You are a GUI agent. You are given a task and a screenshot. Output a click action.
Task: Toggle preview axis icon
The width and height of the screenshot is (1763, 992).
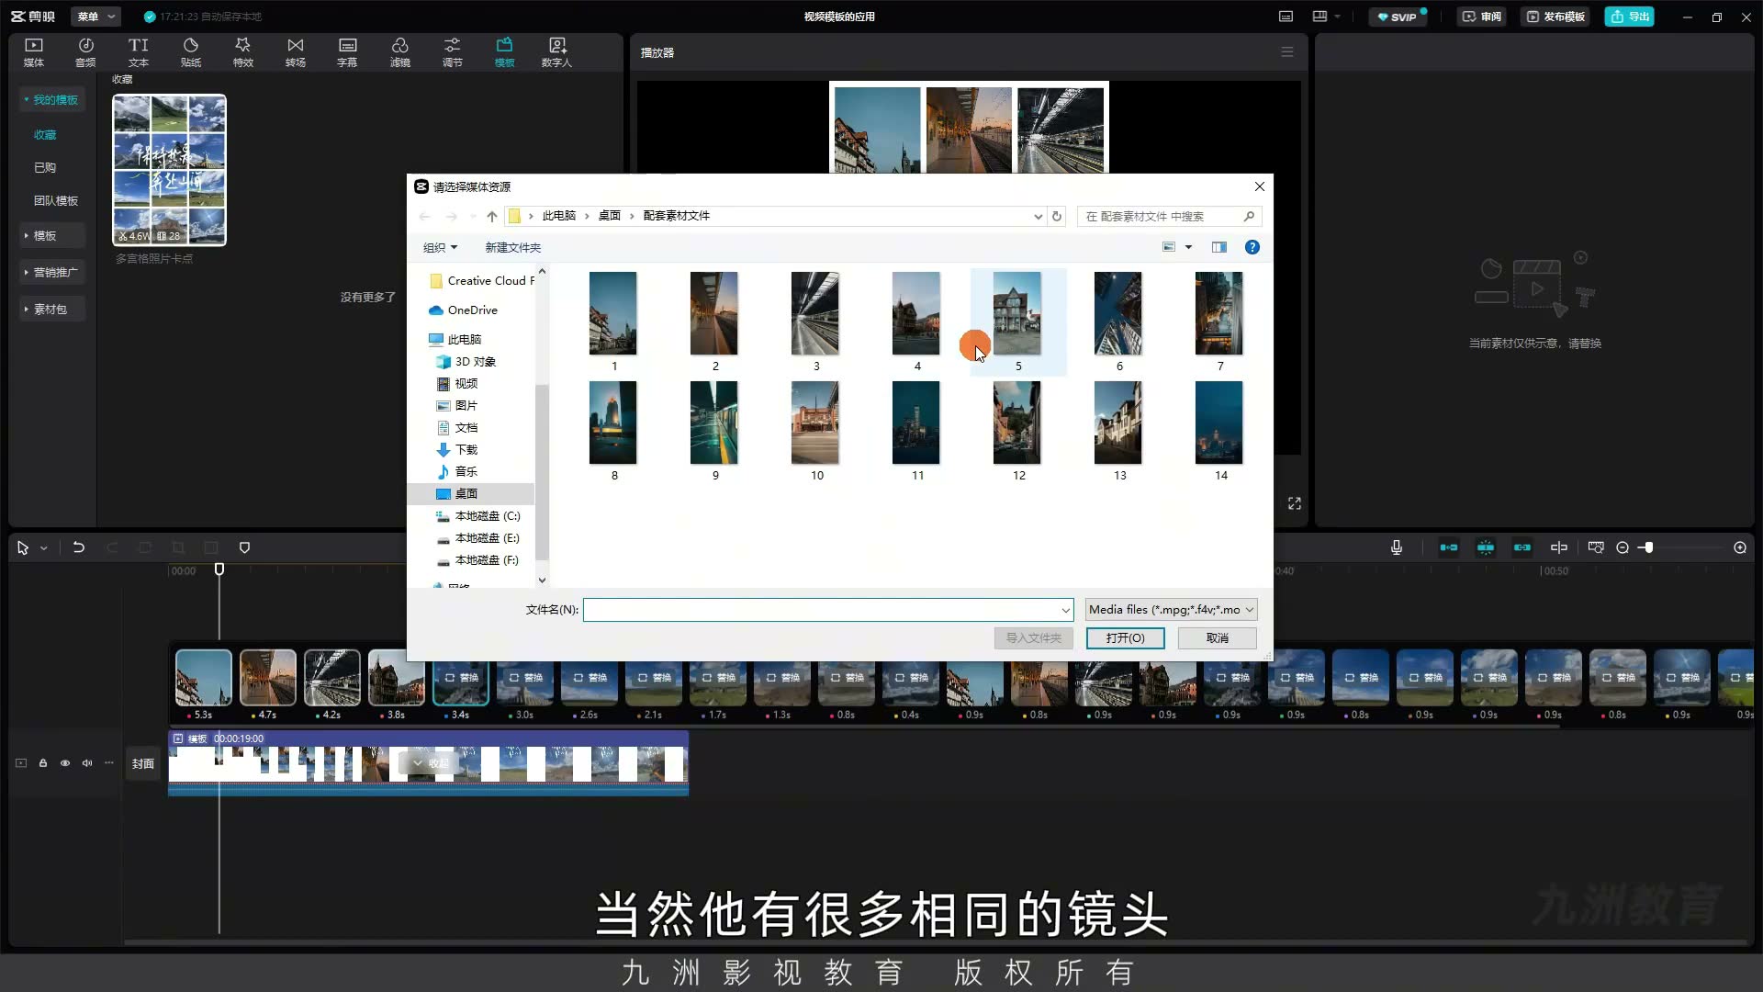pyautogui.click(x=1559, y=548)
